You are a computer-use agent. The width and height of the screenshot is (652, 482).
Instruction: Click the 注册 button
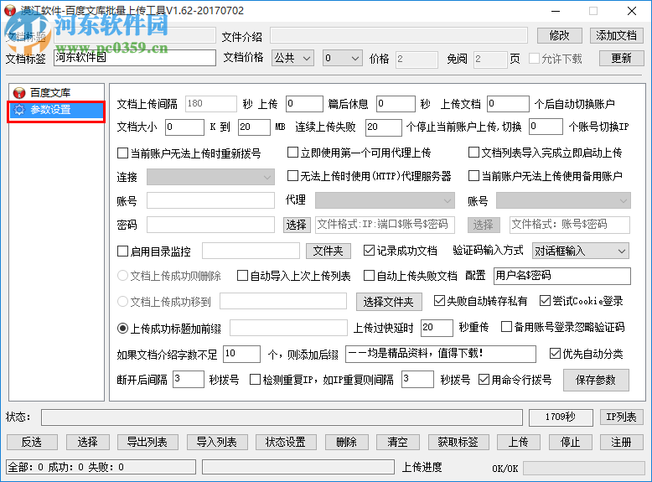(x=621, y=442)
